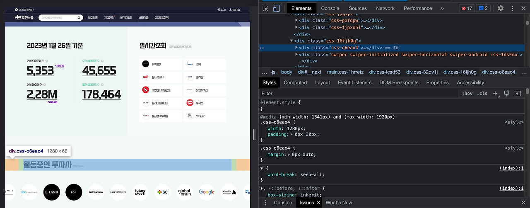
Task: Click the webpage search box
Action: pyautogui.click(x=60, y=17)
